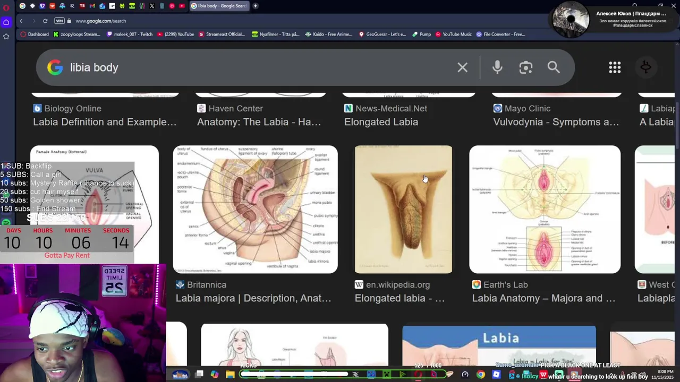The height and width of the screenshot is (382, 680).
Task: Switch to the pinned TS tab
Action: [82, 6]
